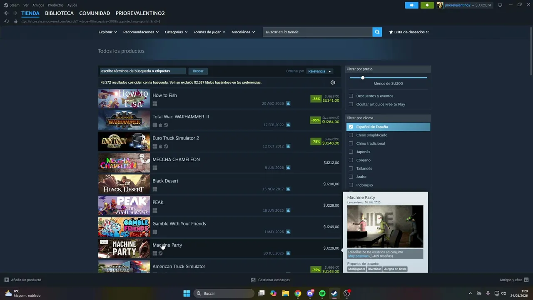Click thumbs-up icon in Gamble With Your Friends row
Image resolution: width=533 pixels, height=300 pixels.
click(288, 232)
